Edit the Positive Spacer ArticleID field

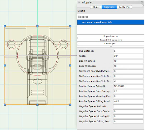pyautogui.click(x=128, y=86)
